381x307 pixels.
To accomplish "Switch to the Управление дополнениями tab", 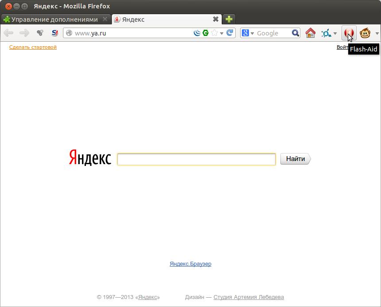I will pyautogui.click(x=56, y=19).
